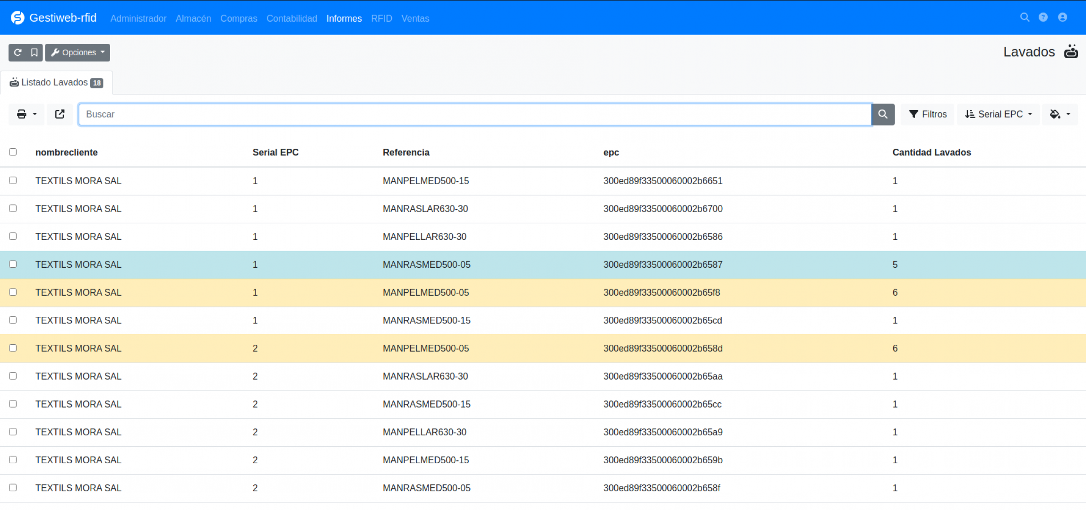Click the Cantidad Lavados column header

[x=931, y=153]
